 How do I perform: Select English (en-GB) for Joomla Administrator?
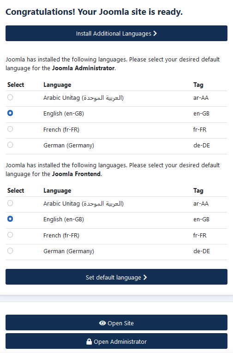(10, 113)
